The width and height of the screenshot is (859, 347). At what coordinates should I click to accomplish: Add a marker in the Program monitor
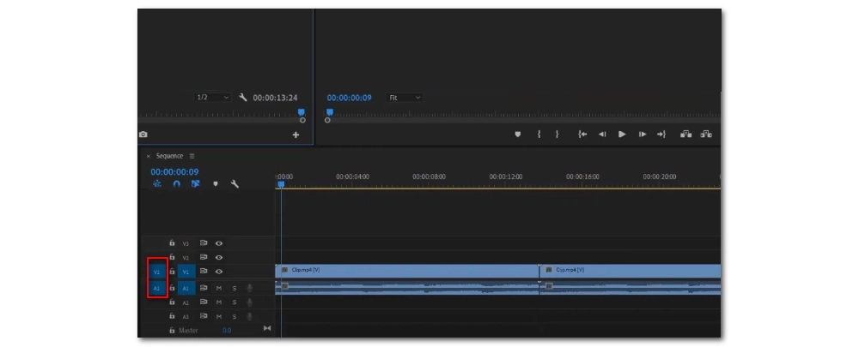click(518, 134)
